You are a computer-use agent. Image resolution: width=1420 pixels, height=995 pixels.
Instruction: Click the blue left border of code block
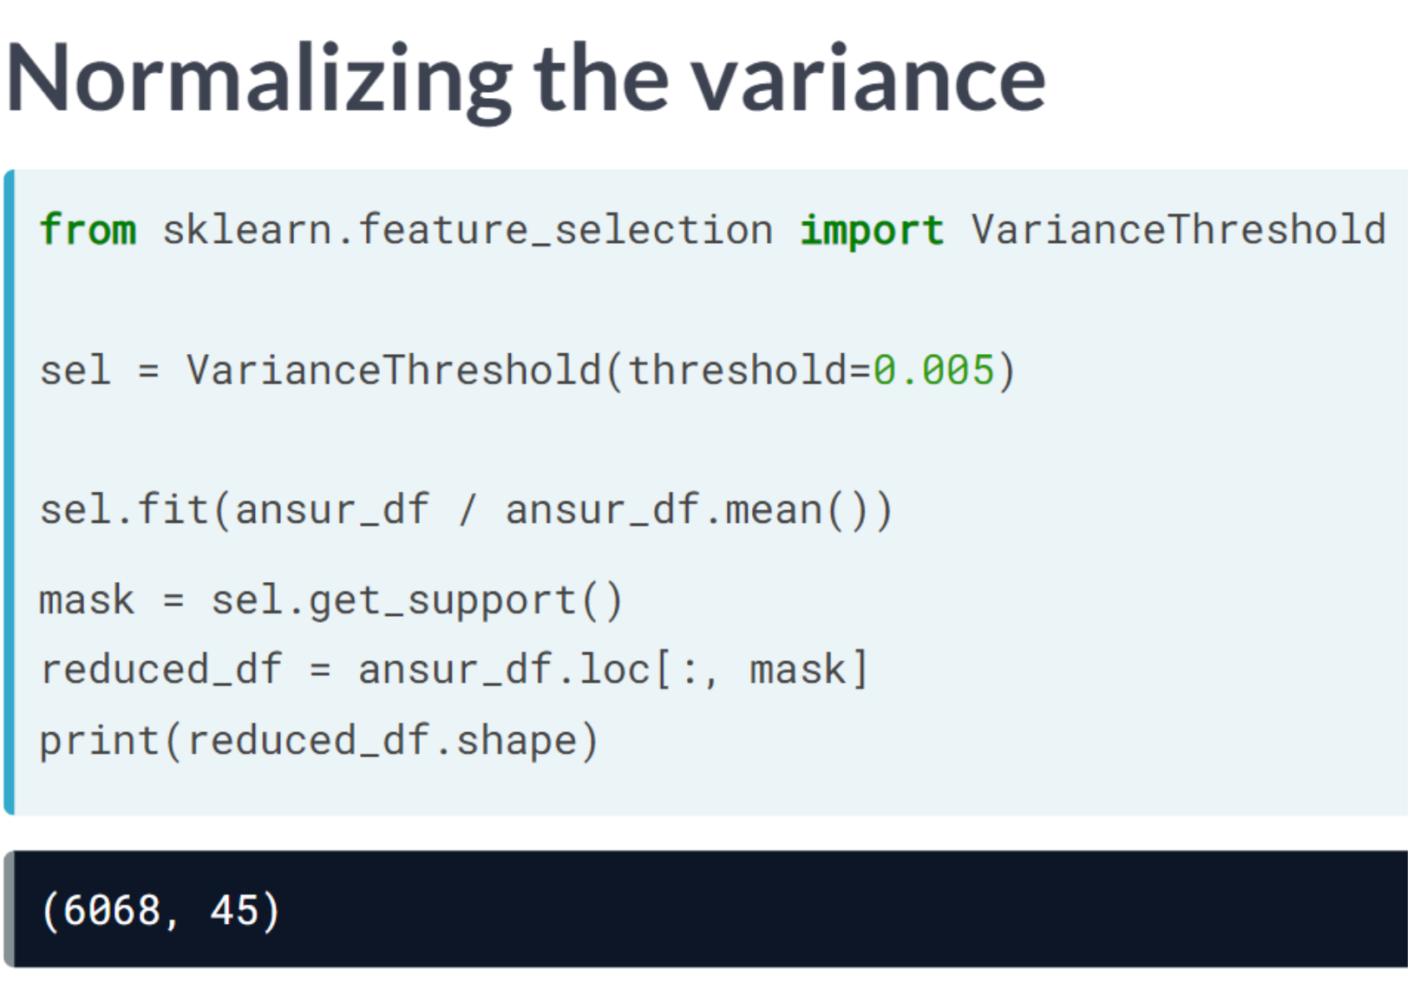coord(10,492)
